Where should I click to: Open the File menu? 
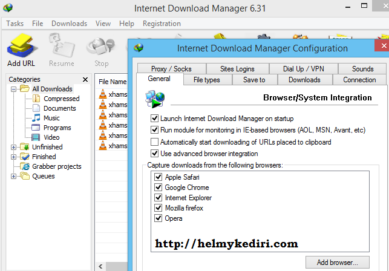coord(38,24)
